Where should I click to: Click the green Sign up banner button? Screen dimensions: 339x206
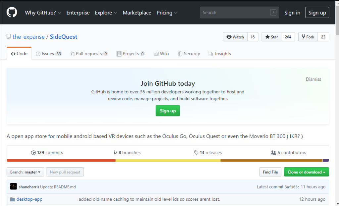pyautogui.click(x=168, y=111)
